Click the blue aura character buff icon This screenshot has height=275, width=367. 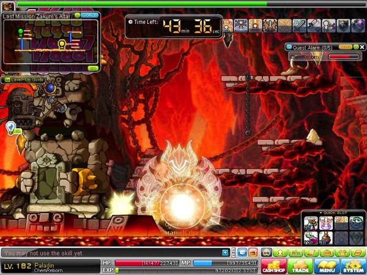pos(241,26)
